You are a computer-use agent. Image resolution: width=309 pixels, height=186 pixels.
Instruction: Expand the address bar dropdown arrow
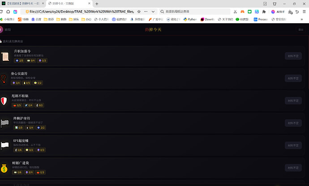click(x=153, y=12)
